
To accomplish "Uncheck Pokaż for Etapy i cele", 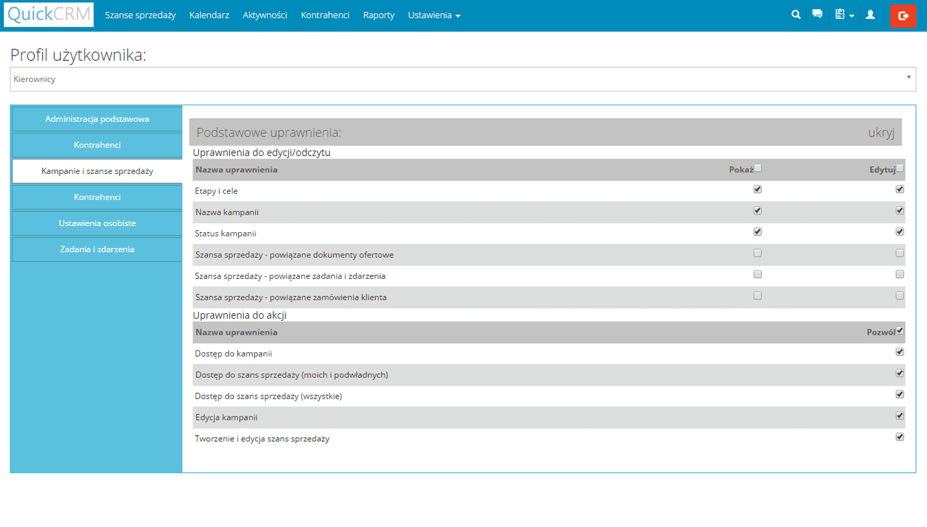I will pos(758,190).
